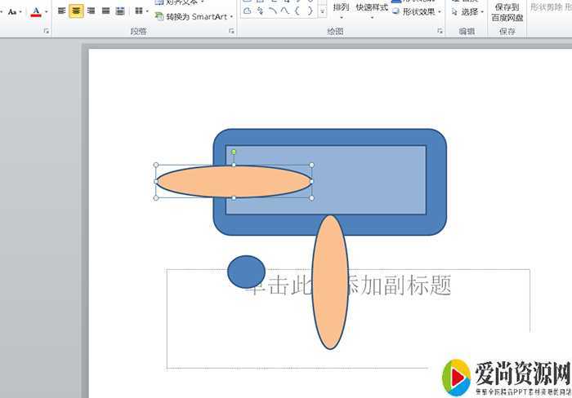Open the text columns dropdown
This screenshot has height=398, width=572.
click(141, 11)
